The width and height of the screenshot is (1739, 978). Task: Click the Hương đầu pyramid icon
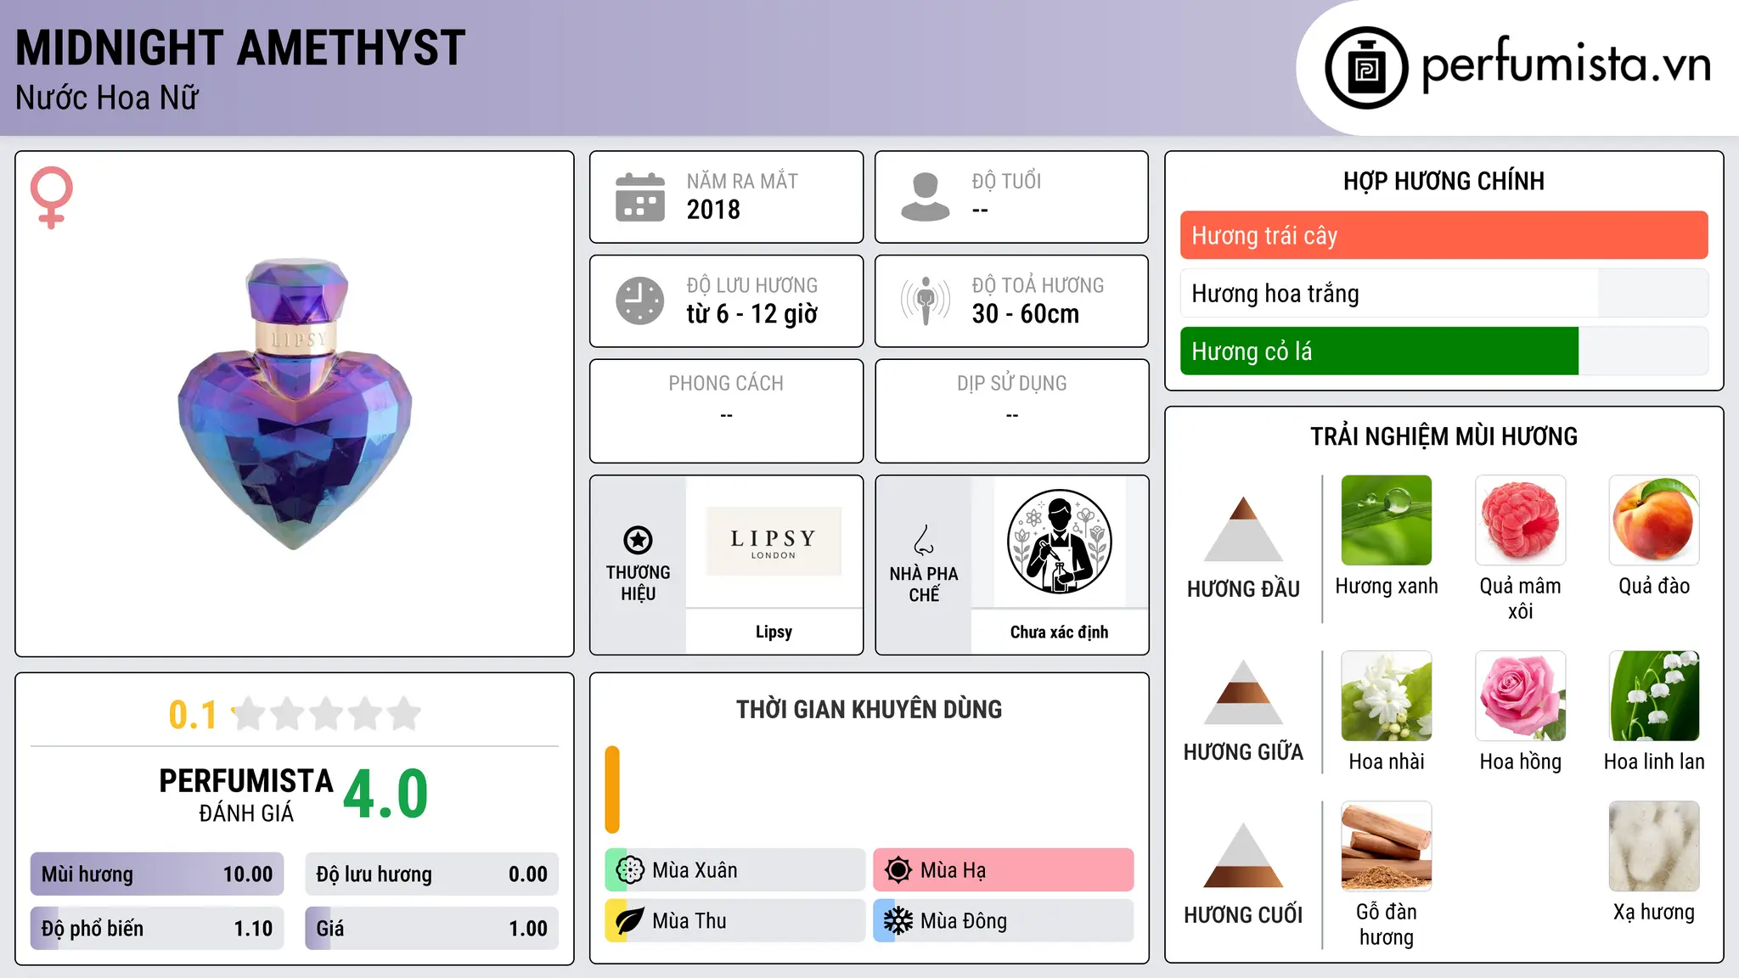1243,529
